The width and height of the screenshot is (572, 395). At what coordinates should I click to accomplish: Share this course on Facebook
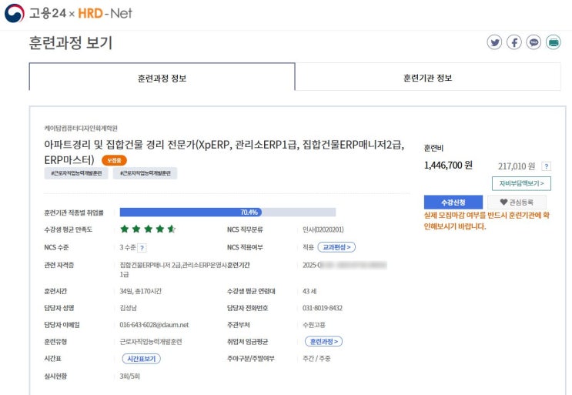coord(514,42)
